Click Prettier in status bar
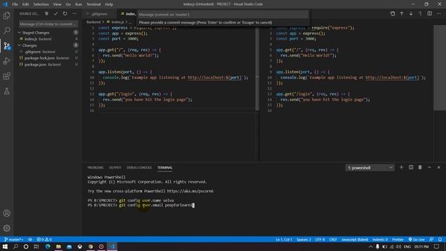Screen dimensions: 446x251 click(x=398, y=239)
